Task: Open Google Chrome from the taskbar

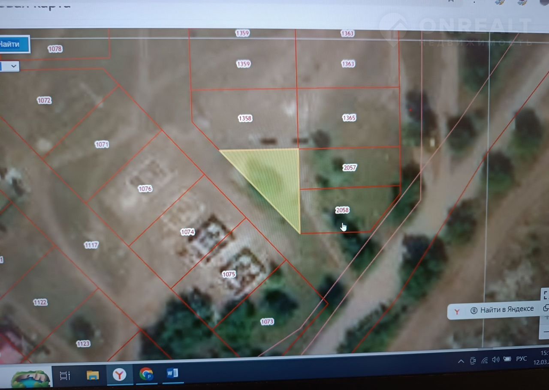Action: 146,374
